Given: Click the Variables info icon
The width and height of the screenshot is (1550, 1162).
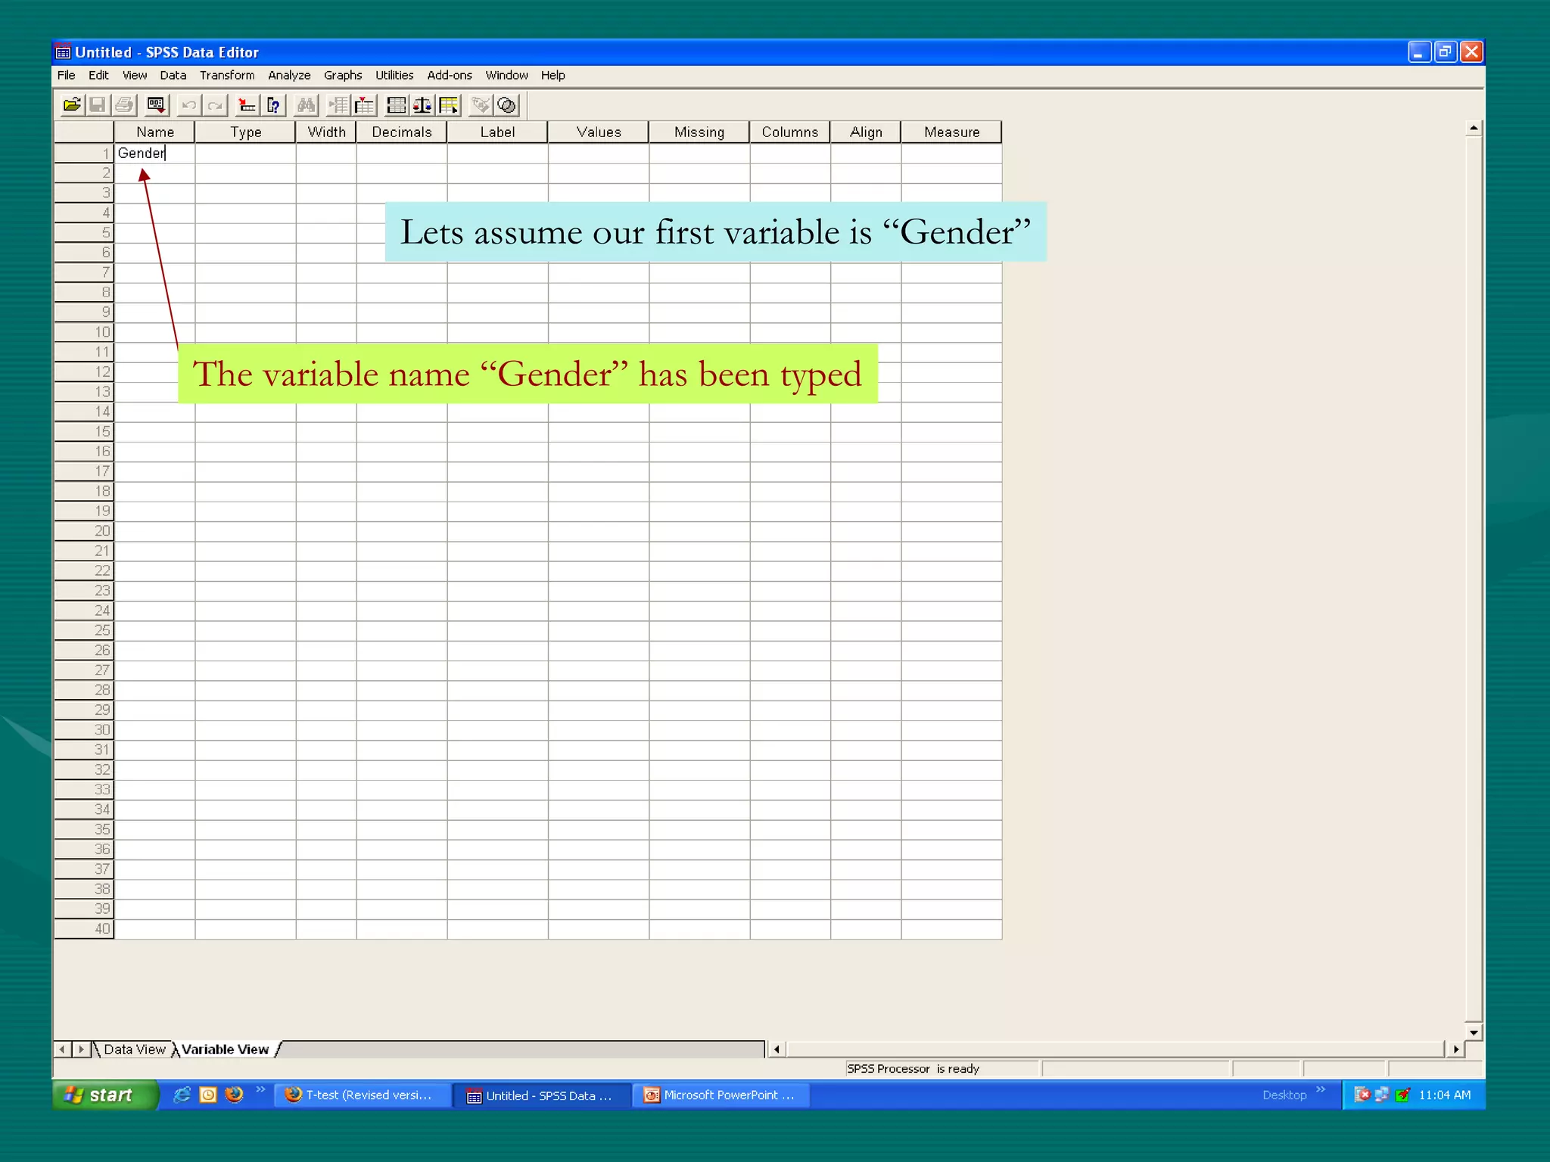Looking at the screenshot, I should [x=274, y=105].
